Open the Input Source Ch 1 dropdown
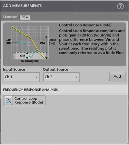Screen dimensions: 129x145 (22, 77)
